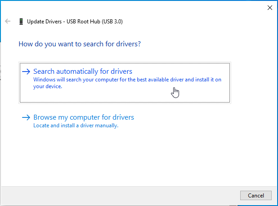This screenshot has height=206, width=278.
Task: Click the back arrow in the dialog header
Action: pyautogui.click(x=8, y=21)
